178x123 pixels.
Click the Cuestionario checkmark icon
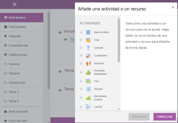[88, 56]
